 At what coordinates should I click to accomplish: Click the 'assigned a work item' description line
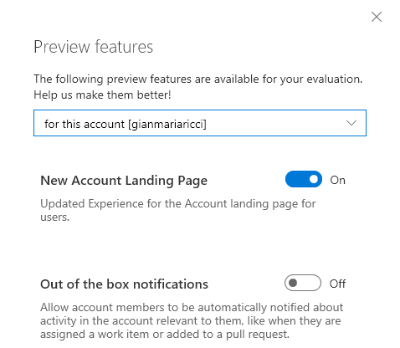(x=165, y=335)
